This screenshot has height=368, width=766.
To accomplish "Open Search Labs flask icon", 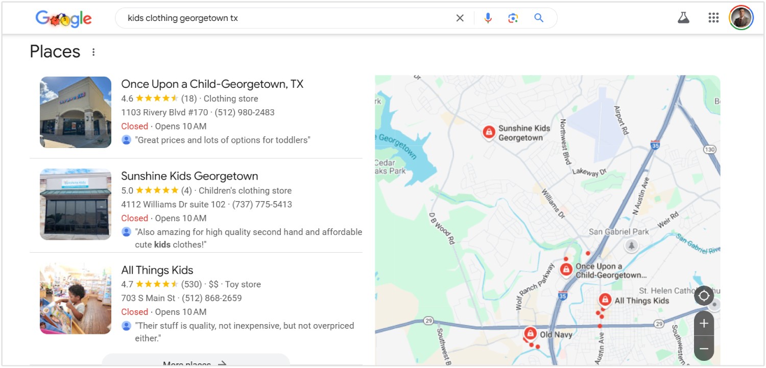I will [x=683, y=18].
